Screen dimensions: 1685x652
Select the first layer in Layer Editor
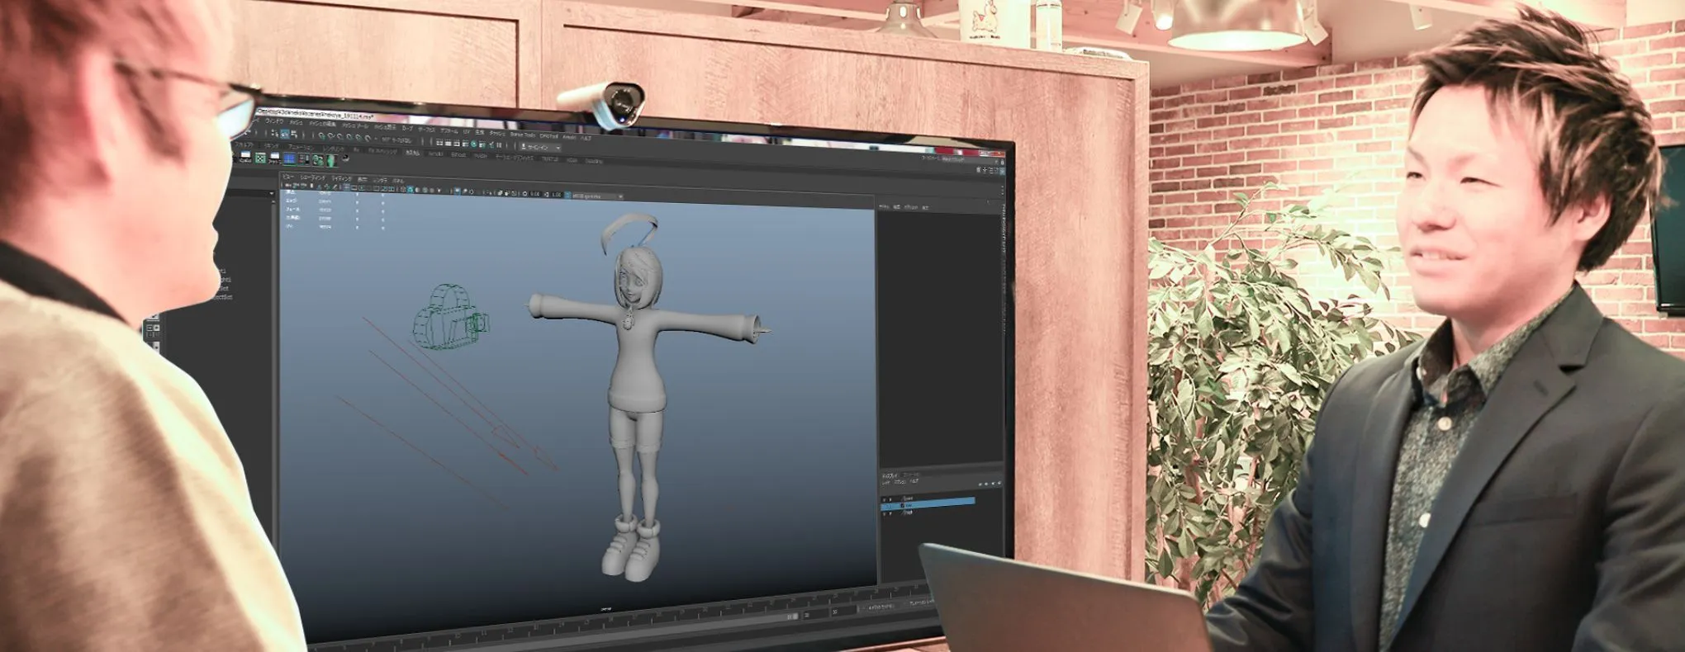[909, 498]
